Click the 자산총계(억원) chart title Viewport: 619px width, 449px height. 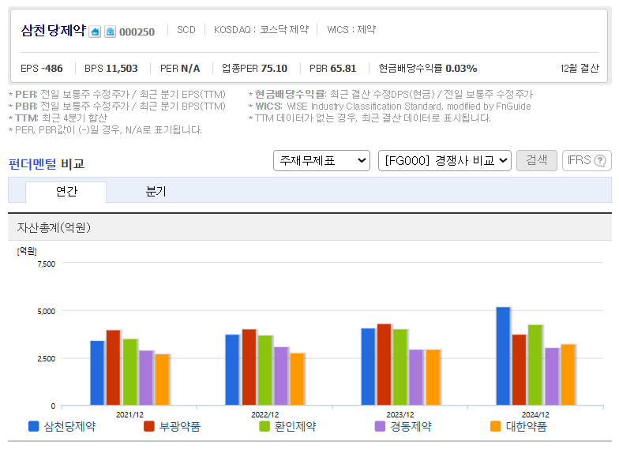(54, 227)
